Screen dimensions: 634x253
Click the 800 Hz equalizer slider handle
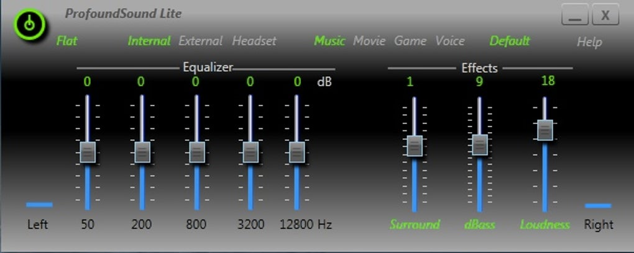[x=197, y=152]
